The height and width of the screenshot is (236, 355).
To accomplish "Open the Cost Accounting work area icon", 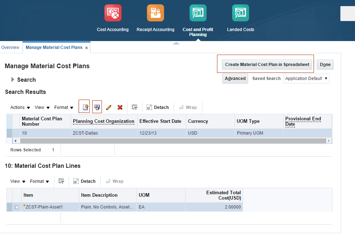I will (x=113, y=13).
